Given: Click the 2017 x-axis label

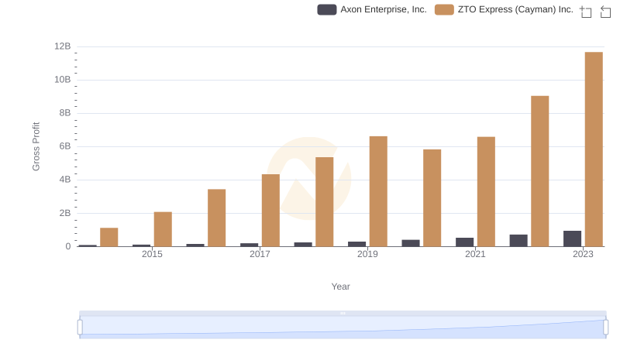Looking at the screenshot, I should pyautogui.click(x=260, y=254).
